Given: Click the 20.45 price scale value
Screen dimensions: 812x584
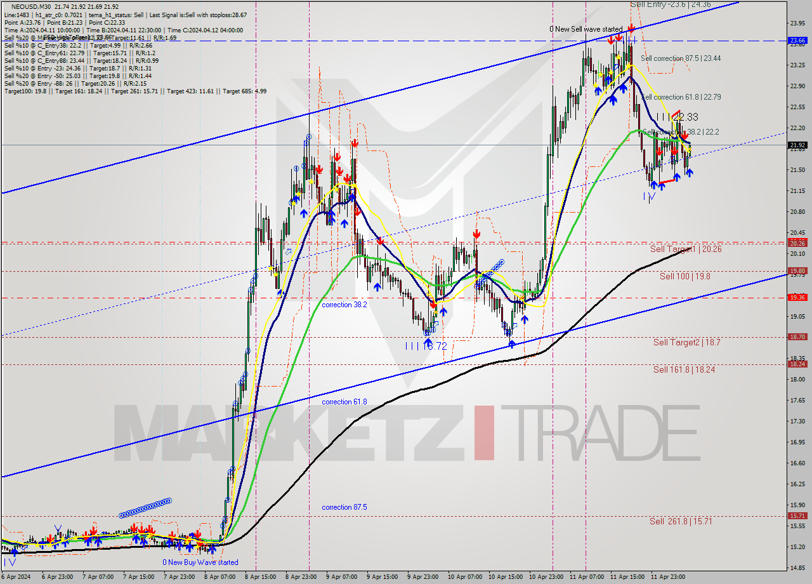Looking at the screenshot, I should pyautogui.click(x=797, y=233).
